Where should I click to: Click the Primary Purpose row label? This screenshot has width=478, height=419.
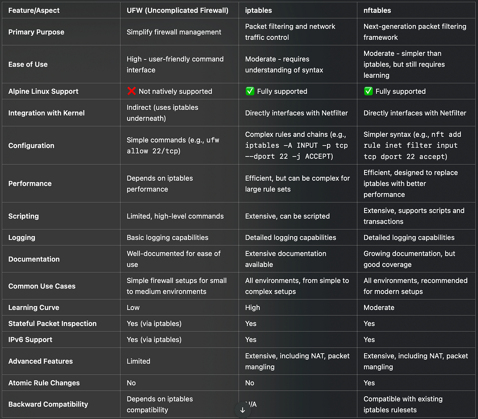36,32
